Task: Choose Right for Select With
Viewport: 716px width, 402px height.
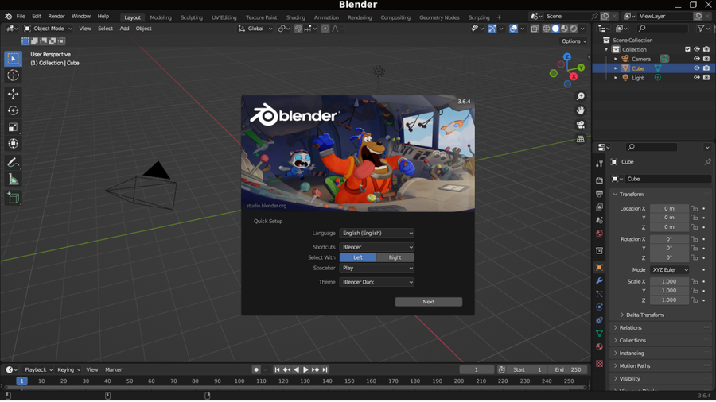Action: 395,257
